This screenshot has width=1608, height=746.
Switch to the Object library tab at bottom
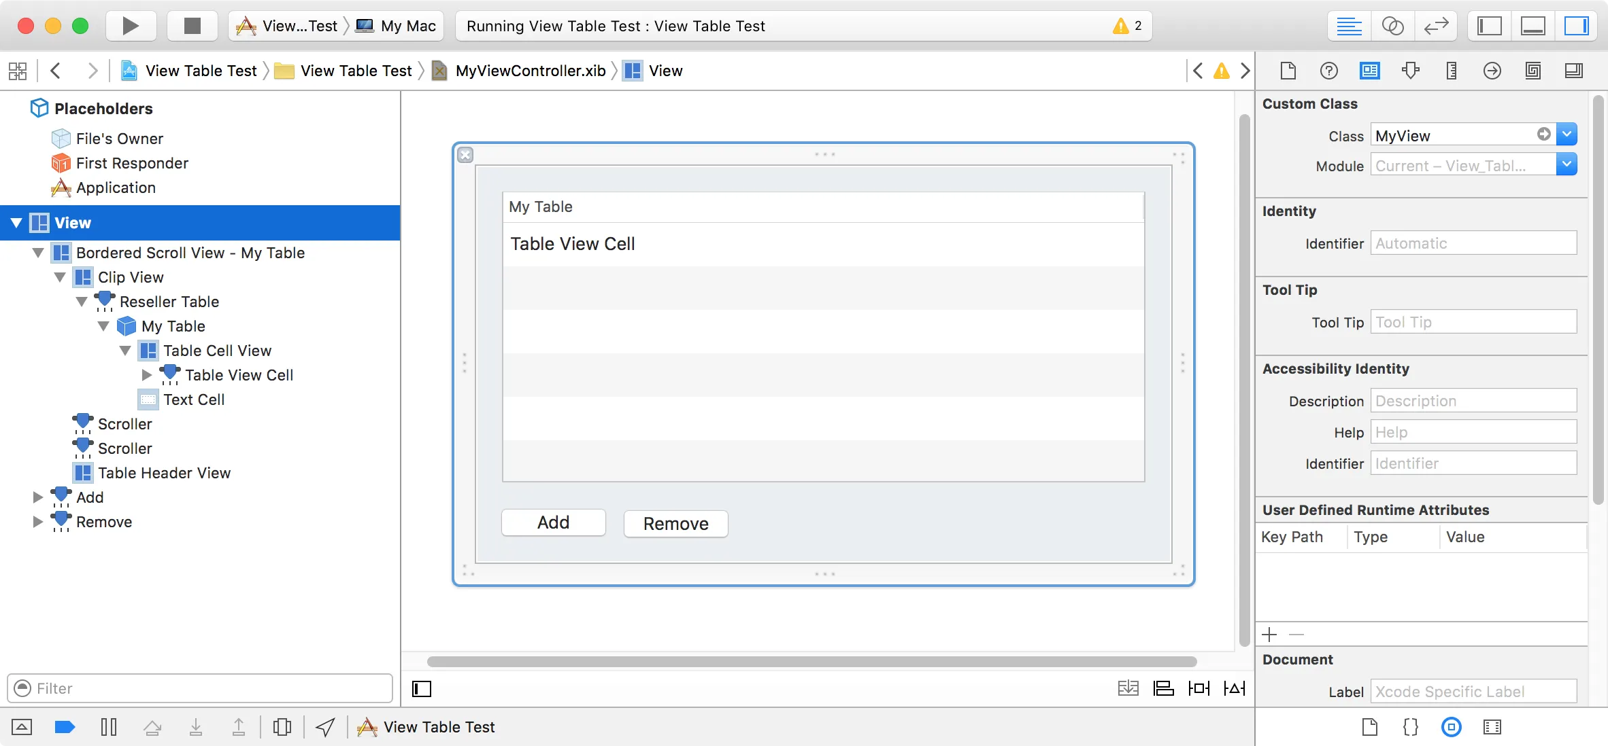click(1451, 727)
